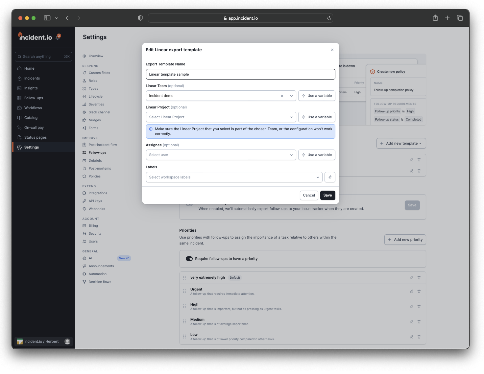Click the privacy shield icon in toolbar
The width and height of the screenshot is (484, 374).
pyautogui.click(x=140, y=18)
